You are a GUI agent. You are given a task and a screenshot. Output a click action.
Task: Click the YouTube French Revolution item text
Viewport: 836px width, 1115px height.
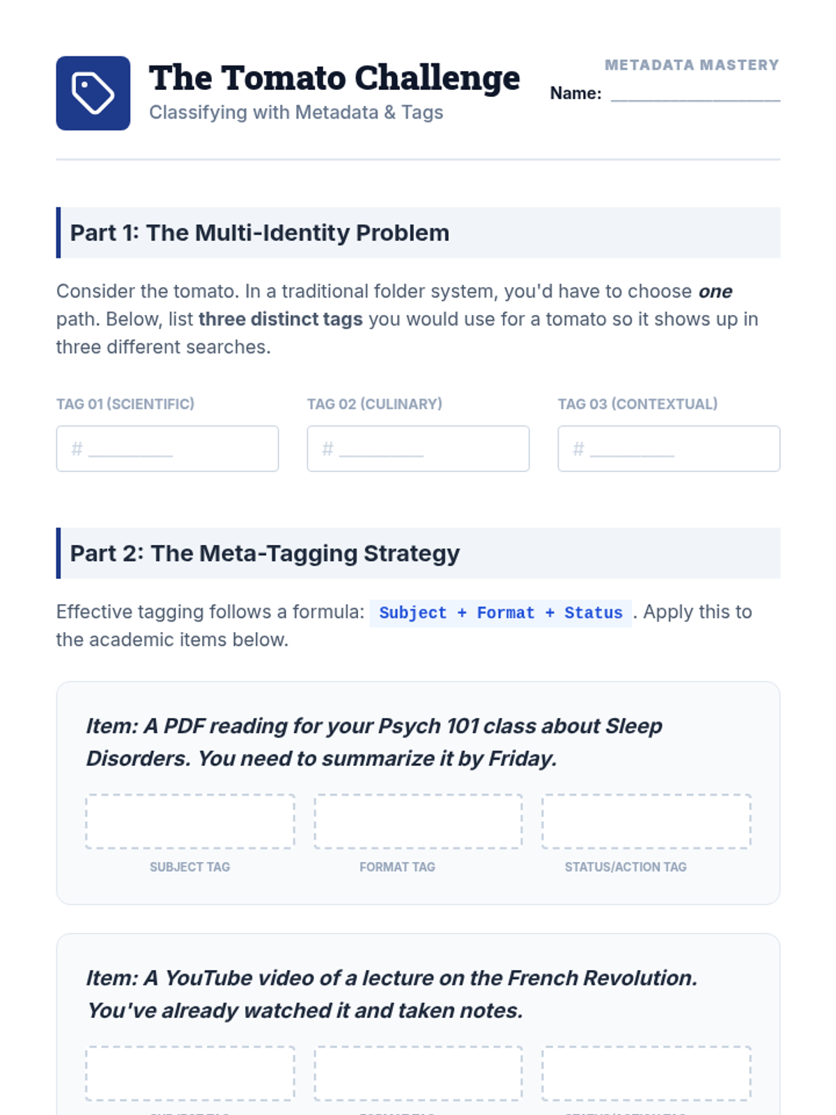coord(390,994)
